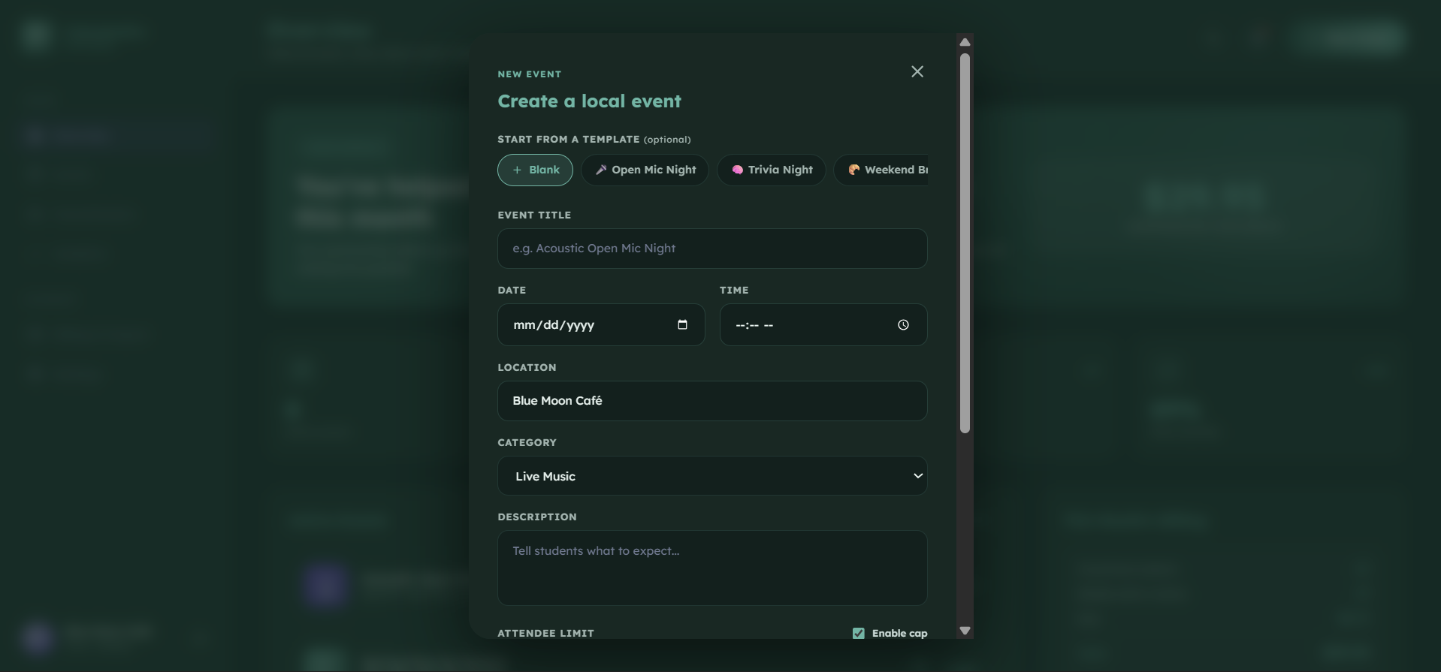Open the clock picker icon in Time
Image resolution: width=1441 pixels, height=672 pixels.
tap(903, 324)
